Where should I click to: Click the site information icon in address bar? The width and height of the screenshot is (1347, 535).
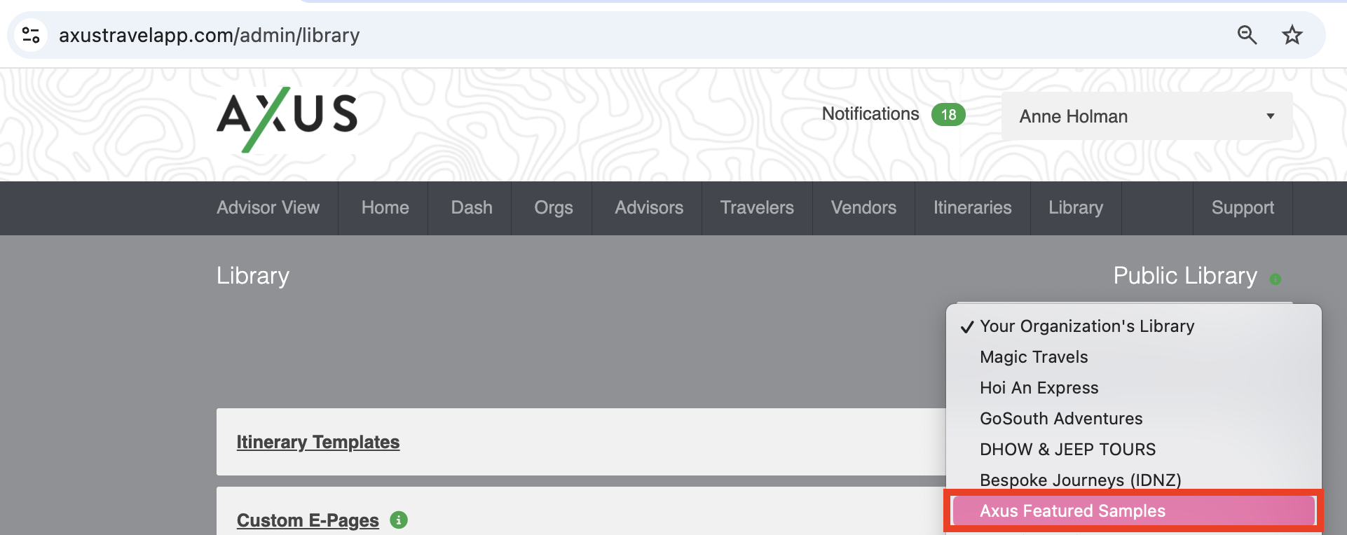(30, 35)
